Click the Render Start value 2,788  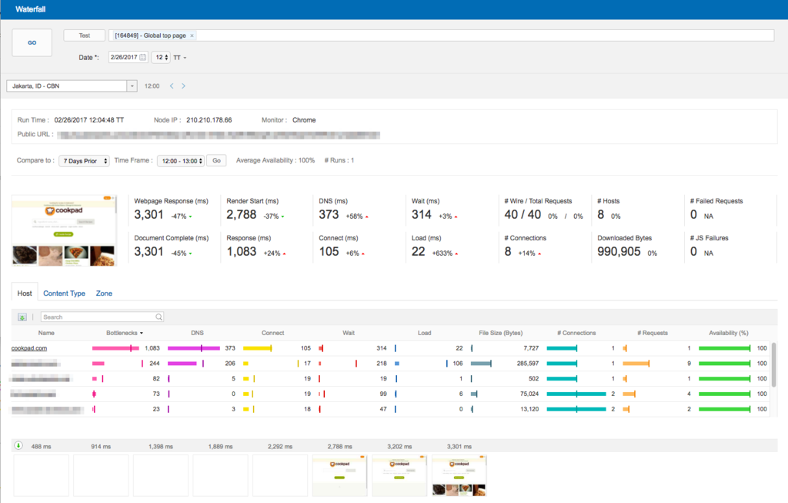pyautogui.click(x=241, y=215)
